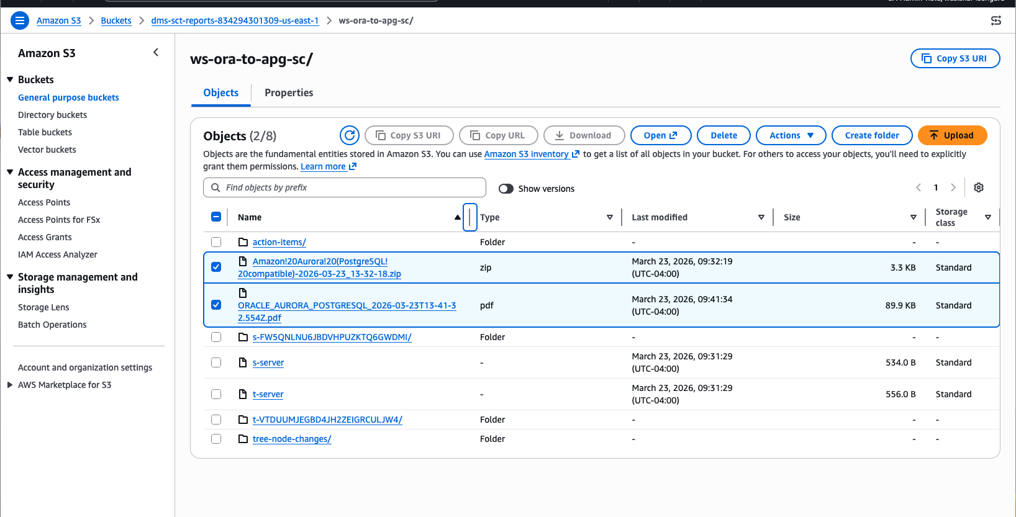
Task: Click folder icon beside s-FW5QNLNU6JBDVHPUZKTQ6GWDMI/
Action: (x=243, y=337)
